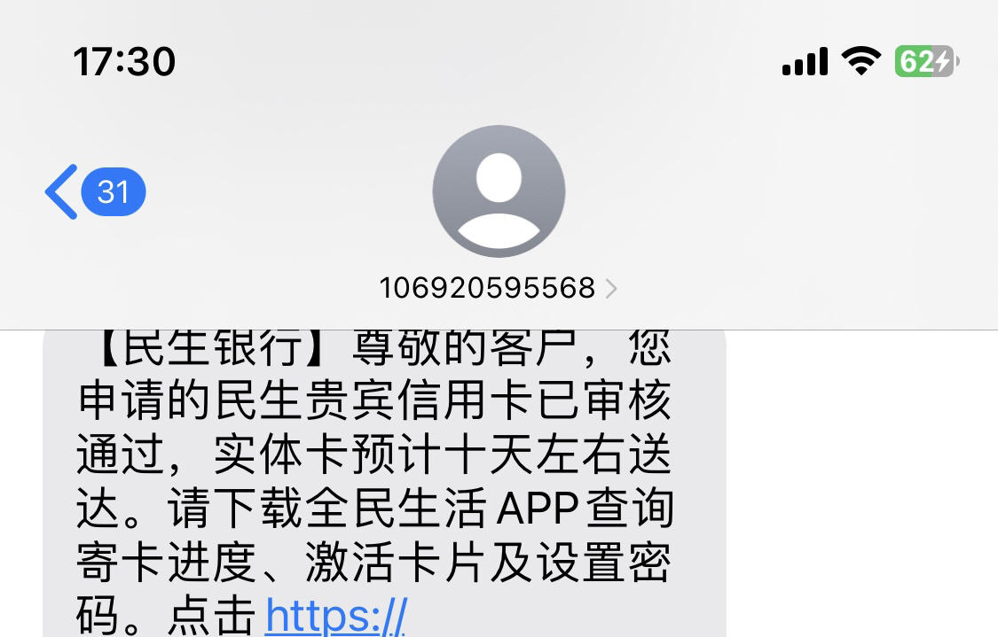This screenshot has width=998, height=637.
Task: Open the gray contact avatar
Action: (x=499, y=190)
